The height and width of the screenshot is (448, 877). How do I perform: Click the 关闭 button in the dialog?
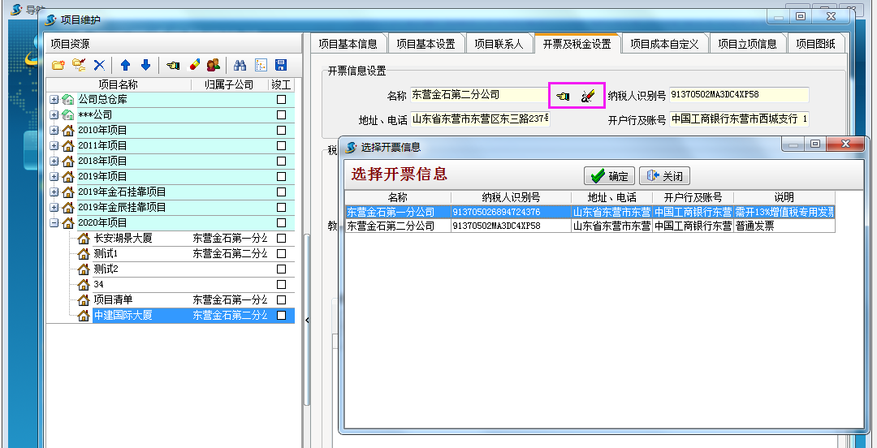pyautogui.click(x=664, y=176)
